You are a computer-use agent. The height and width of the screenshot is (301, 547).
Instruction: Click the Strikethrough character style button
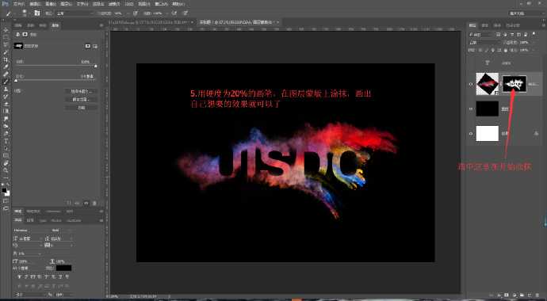click(x=67, y=276)
